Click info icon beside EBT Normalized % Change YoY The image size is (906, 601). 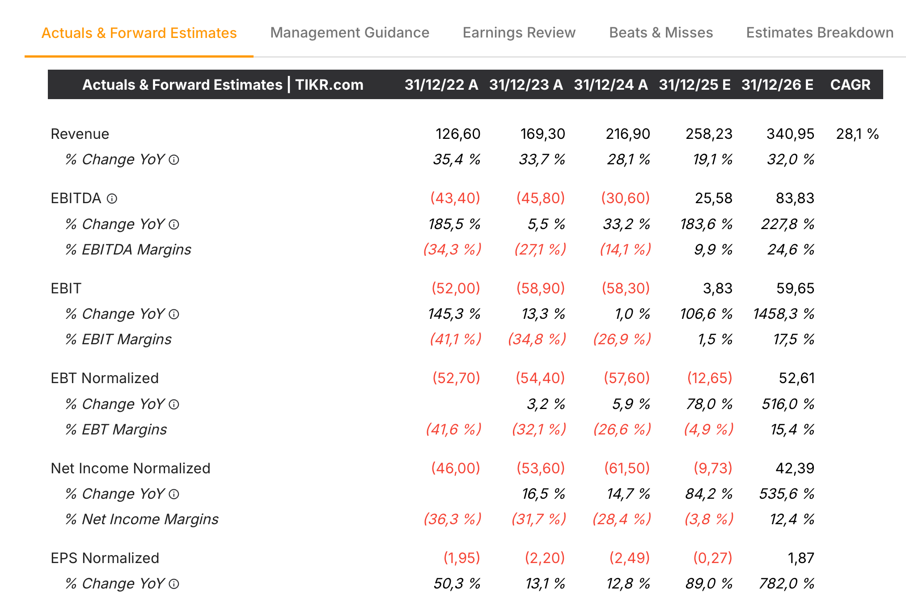coord(174,405)
